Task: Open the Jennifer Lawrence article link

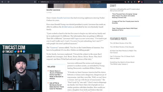Action: [x=64, y=18]
